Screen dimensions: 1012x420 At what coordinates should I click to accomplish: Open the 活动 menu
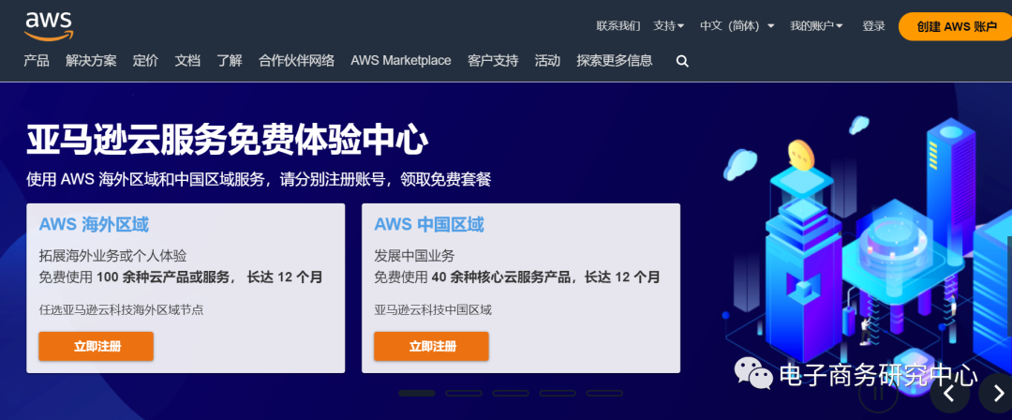pos(547,61)
